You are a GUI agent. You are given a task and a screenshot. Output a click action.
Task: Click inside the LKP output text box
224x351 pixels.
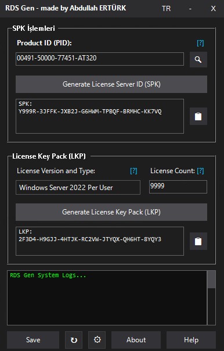100,241
